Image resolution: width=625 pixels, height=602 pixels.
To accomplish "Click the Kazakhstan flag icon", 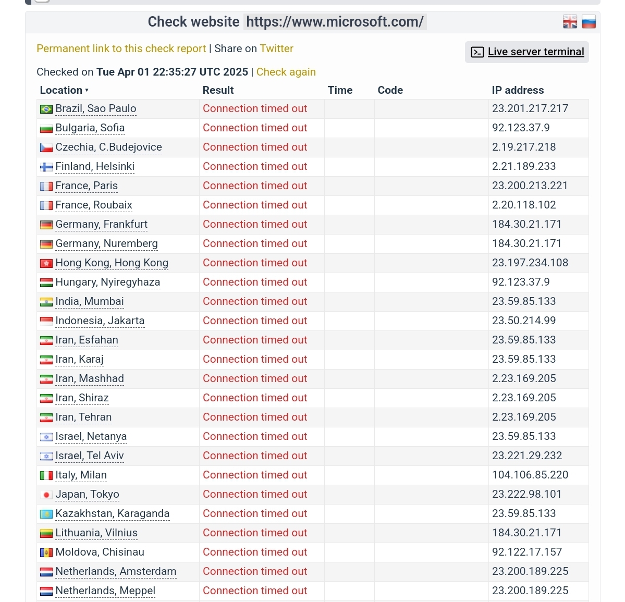I will 46,514.
